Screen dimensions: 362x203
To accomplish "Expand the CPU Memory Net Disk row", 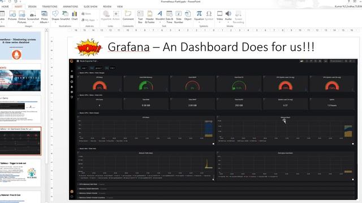I will 88,184.
